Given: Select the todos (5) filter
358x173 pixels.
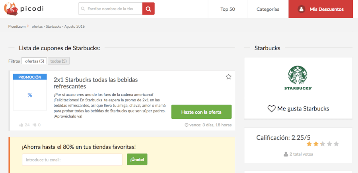Looking at the screenshot, I should pyautogui.click(x=58, y=61).
